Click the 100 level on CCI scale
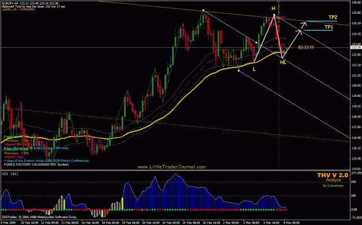 point(354,196)
